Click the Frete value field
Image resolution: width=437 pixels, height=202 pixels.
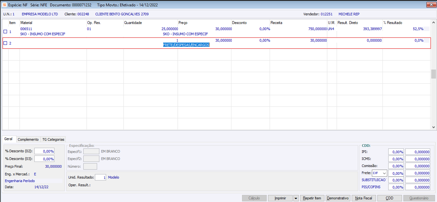click(x=418, y=173)
